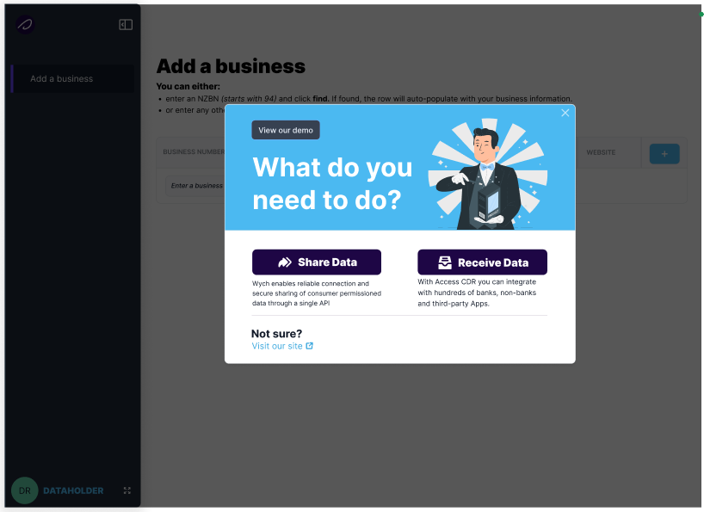Viewport: 704px width, 512px height.
Task: Click the DR avatar circle
Action: coord(25,490)
